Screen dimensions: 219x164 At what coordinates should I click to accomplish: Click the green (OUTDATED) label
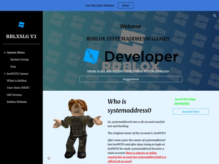tap(182, 104)
